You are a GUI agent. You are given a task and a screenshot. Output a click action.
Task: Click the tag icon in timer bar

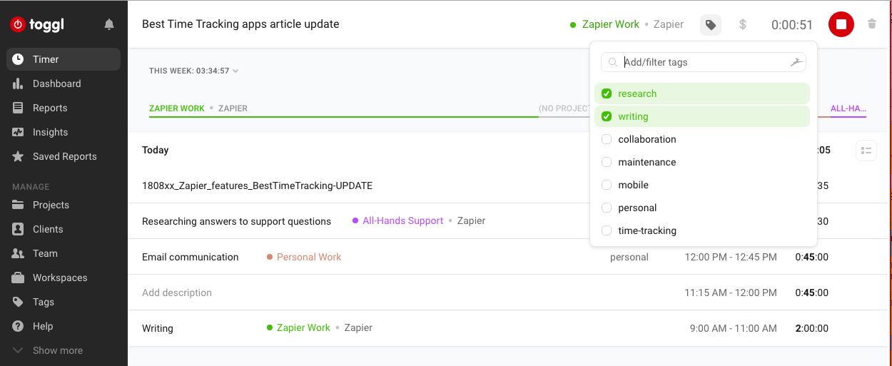(x=710, y=25)
